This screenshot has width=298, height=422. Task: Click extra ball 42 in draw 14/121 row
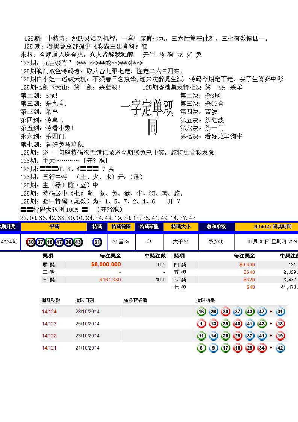[x=280, y=348]
